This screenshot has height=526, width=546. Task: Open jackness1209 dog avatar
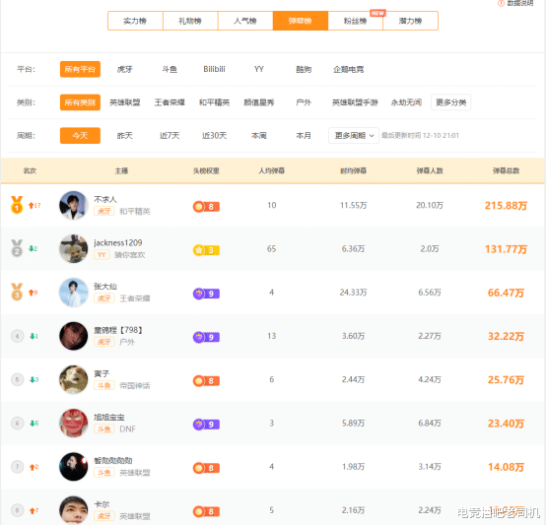(x=74, y=248)
